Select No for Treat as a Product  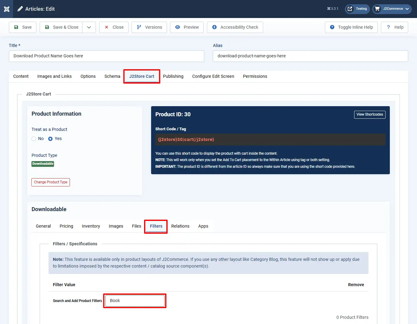pyautogui.click(x=34, y=139)
